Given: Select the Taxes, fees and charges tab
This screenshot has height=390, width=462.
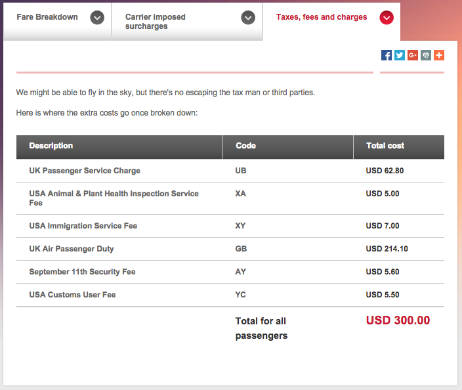Looking at the screenshot, I should pos(331,22).
